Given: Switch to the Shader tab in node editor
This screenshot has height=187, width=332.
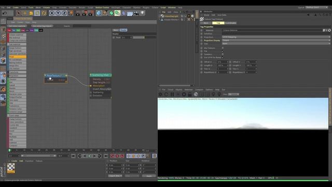Looking at the screenshot, I should click(x=123, y=30).
